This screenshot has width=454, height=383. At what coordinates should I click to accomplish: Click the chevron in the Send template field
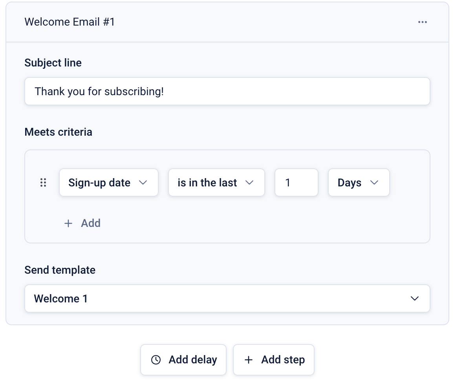[414, 298]
